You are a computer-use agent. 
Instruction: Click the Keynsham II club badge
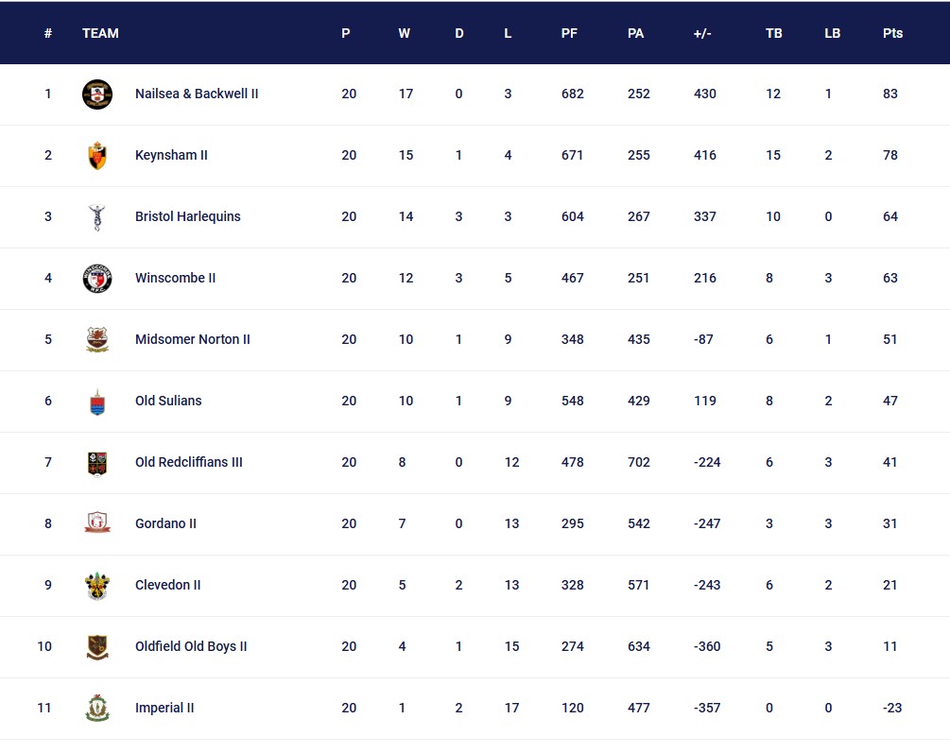[96, 156]
